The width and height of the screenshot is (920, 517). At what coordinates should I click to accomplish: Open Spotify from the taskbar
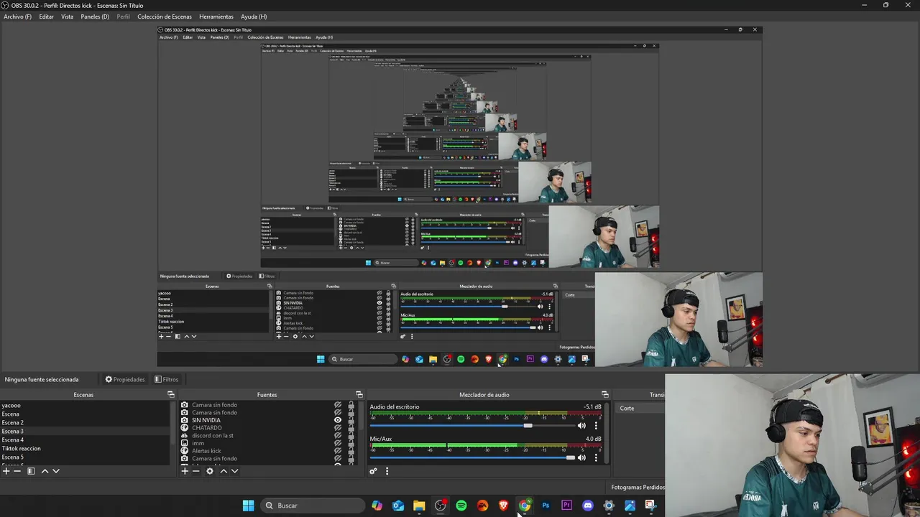click(x=461, y=506)
